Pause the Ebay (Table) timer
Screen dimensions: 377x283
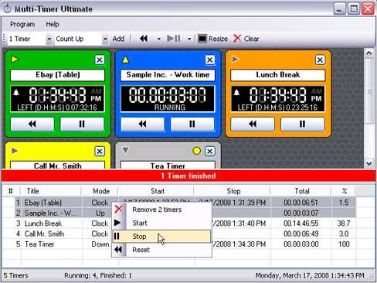pyautogui.click(x=82, y=124)
